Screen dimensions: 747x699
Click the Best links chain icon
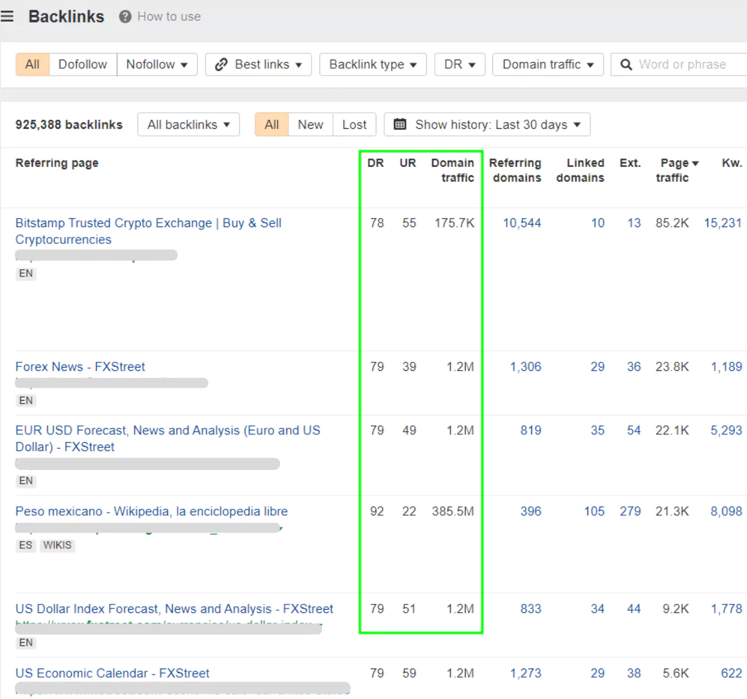tap(221, 65)
